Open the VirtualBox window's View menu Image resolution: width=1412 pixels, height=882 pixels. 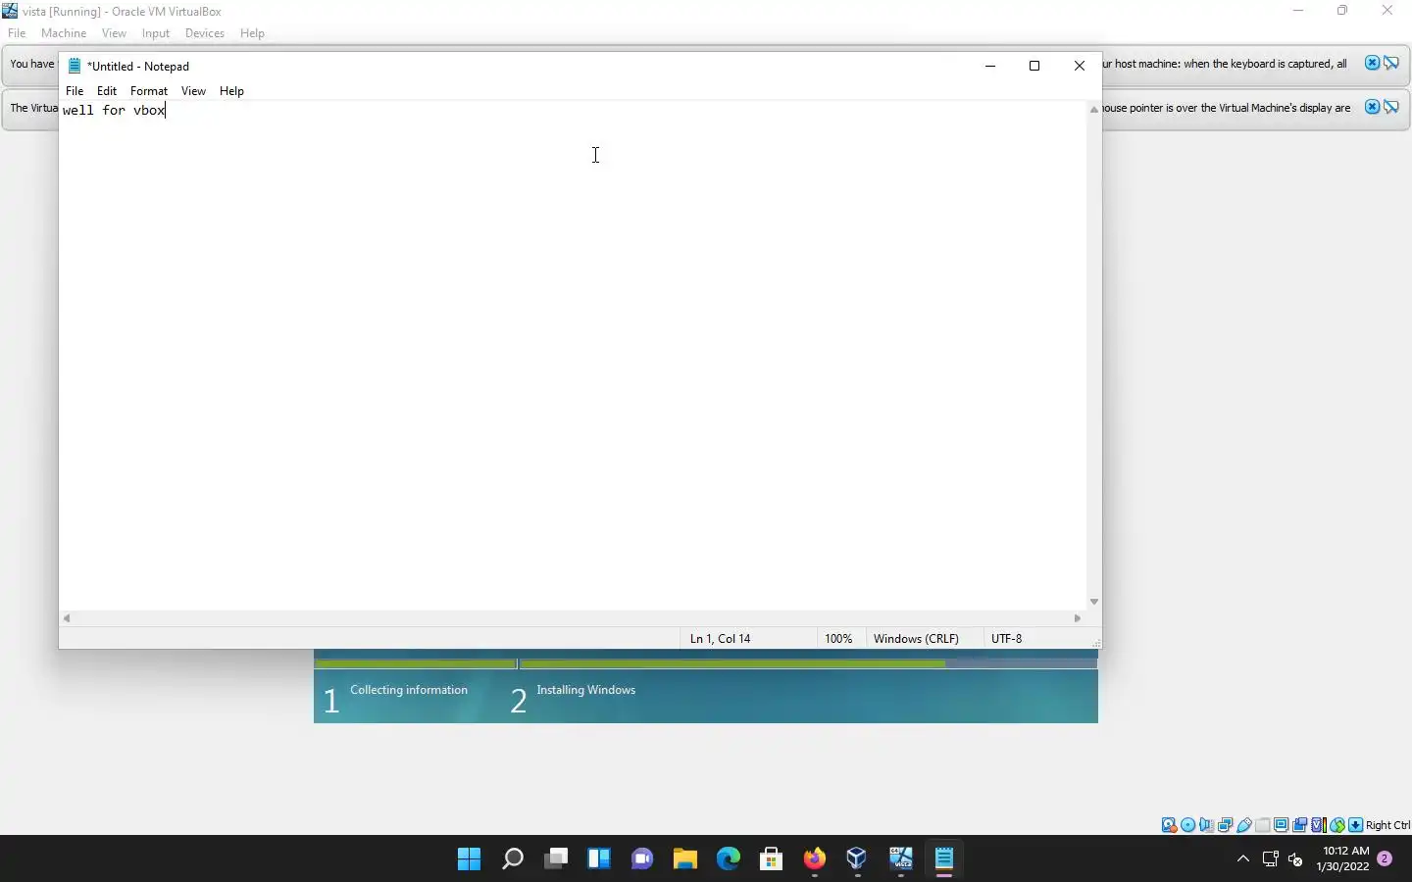114,33
